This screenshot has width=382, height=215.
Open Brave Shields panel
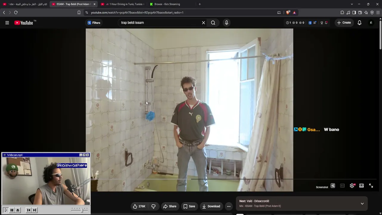click(288, 13)
